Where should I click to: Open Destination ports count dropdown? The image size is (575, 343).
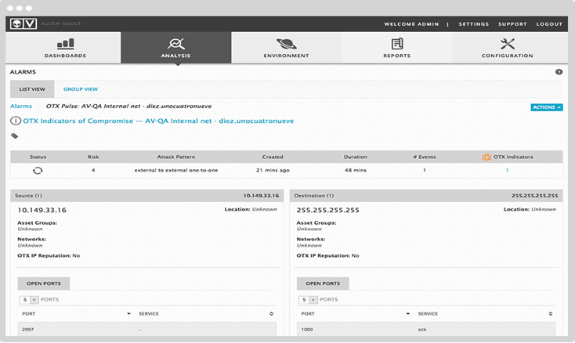(309, 300)
